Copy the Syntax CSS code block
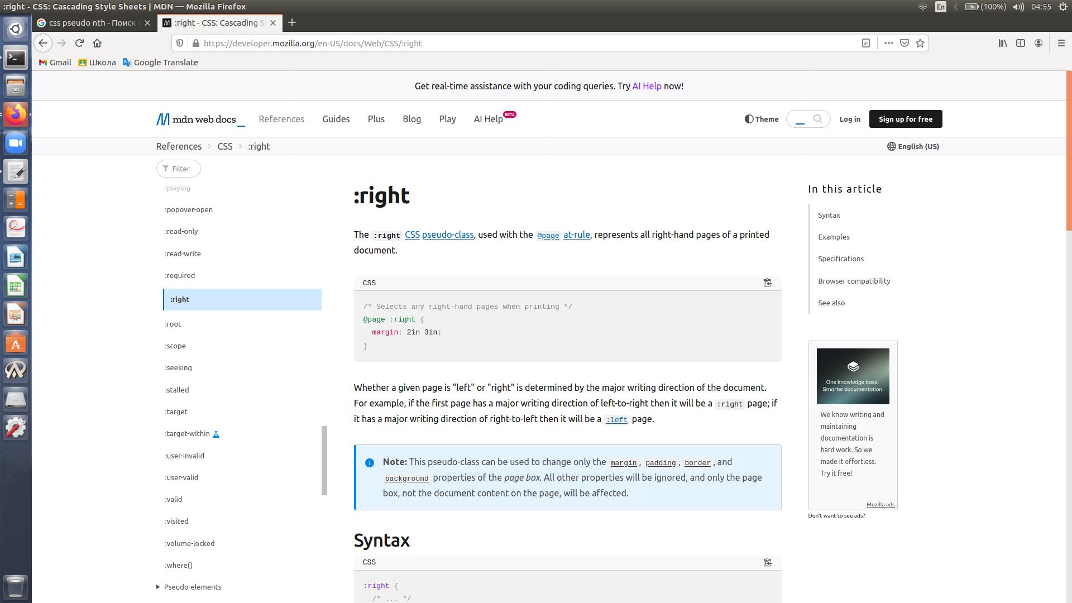The image size is (1072, 603). pos(767,562)
